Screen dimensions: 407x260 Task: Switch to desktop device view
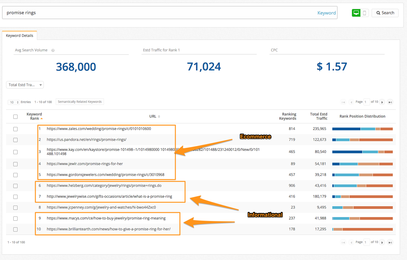[x=356, y=13]
